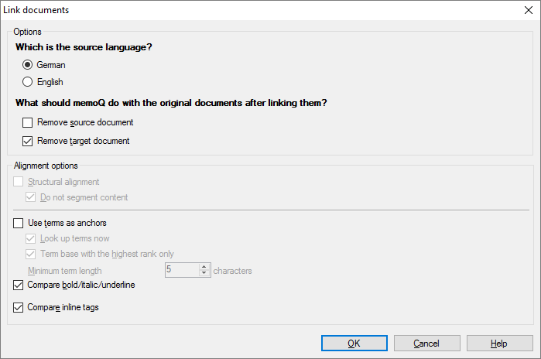Enable Remove source document checkbox
541x359 pixels.
pyautogui.click(x=28, y=122)
